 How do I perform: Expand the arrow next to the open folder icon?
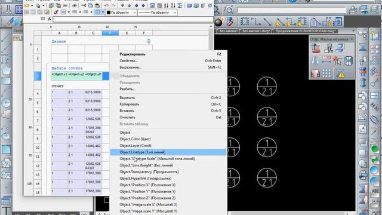click(32, 5)
